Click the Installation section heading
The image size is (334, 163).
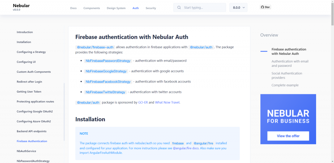[x=90, y=119]
